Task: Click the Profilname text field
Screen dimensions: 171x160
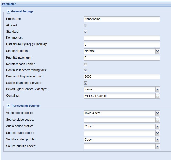Action: [x=122, y=19]
